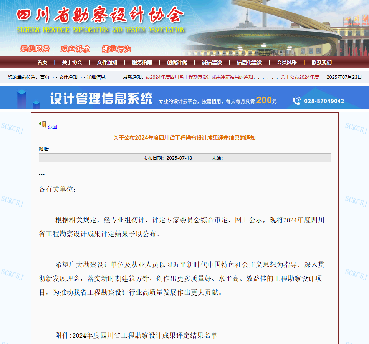Open the scrolling 最新通知 announcement link
The width and height of the screenshot is (369, 344).
click(x=200, y=77)
